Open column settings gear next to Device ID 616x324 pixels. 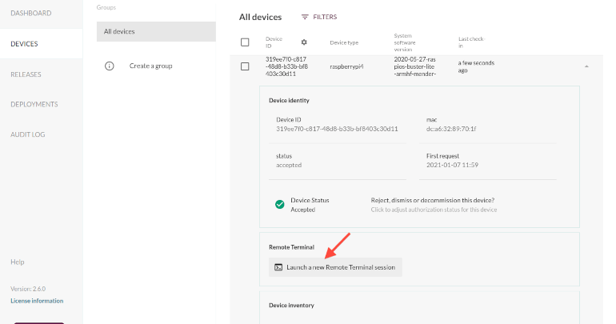pyautogui.click(x=304, y=42)
